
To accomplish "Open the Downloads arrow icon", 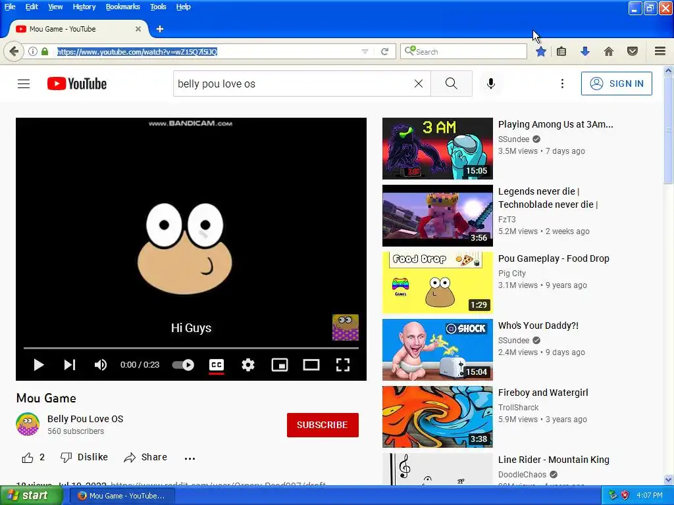I will click(585, 51).
